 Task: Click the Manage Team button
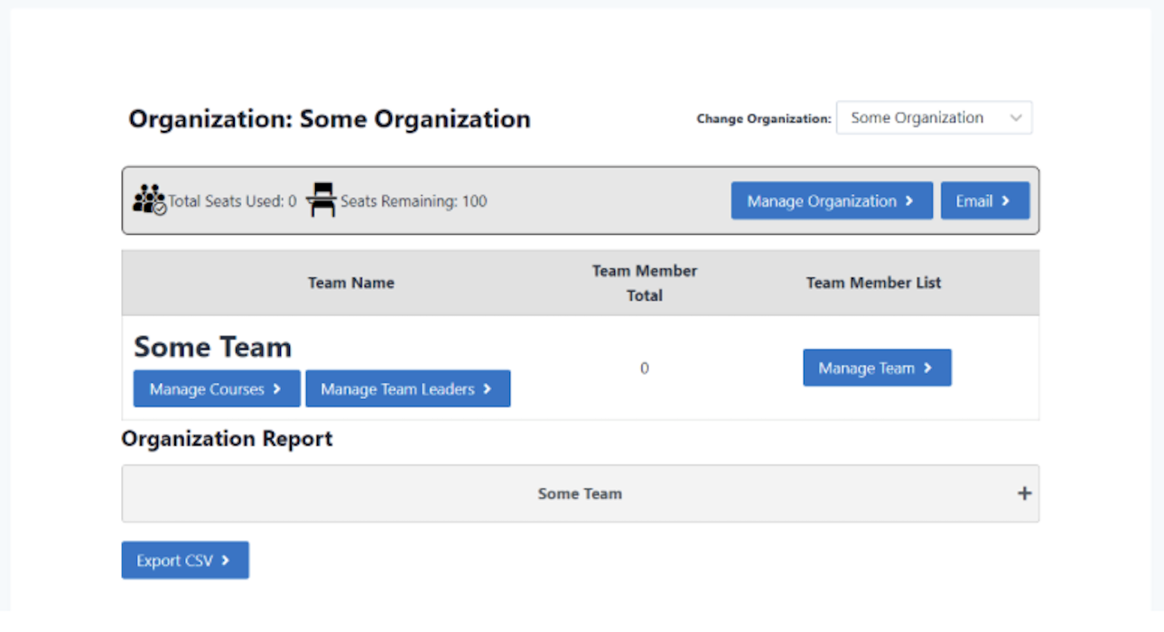pyautogui.click(x=876, y=368)
